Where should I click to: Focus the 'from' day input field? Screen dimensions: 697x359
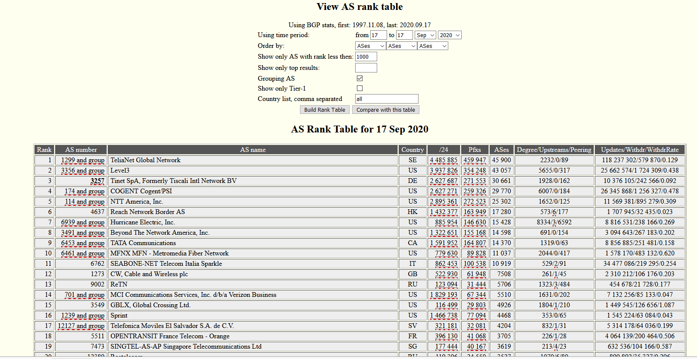click(x=378, y=35)
